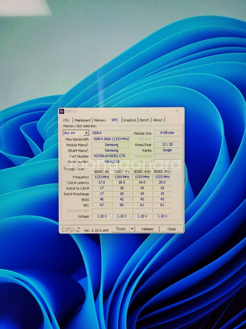
Task: Close the CPU-Z window with X
Action: point(177,111)
